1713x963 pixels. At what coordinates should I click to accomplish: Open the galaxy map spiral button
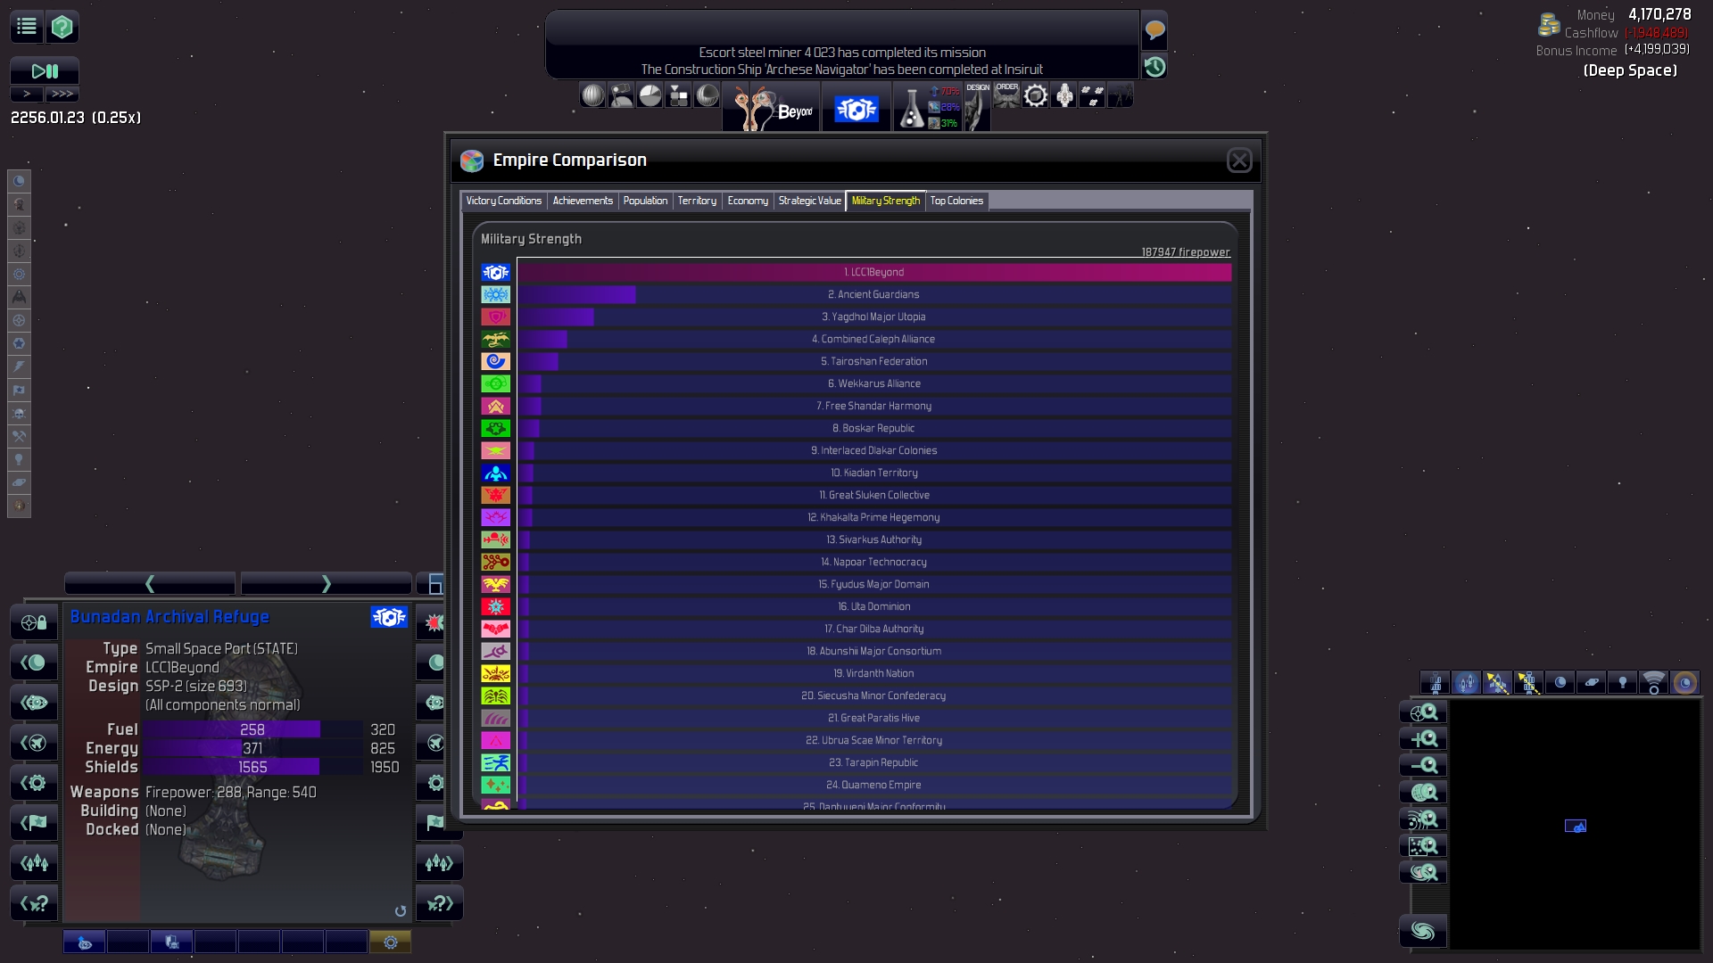tap(1423, 932)
